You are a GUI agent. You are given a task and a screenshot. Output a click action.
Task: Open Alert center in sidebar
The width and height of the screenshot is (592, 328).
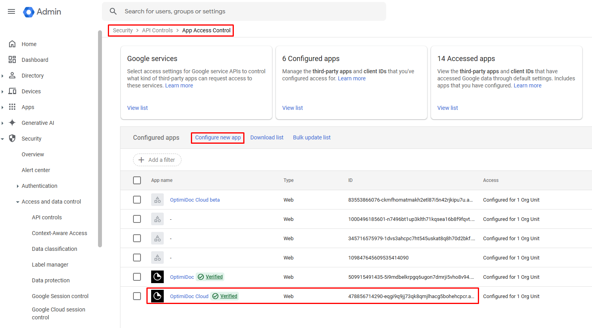click(x=36, y=170)
